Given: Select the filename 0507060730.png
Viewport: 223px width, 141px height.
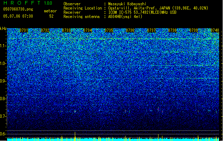Looking at the screenshot, I should point(18,9).
